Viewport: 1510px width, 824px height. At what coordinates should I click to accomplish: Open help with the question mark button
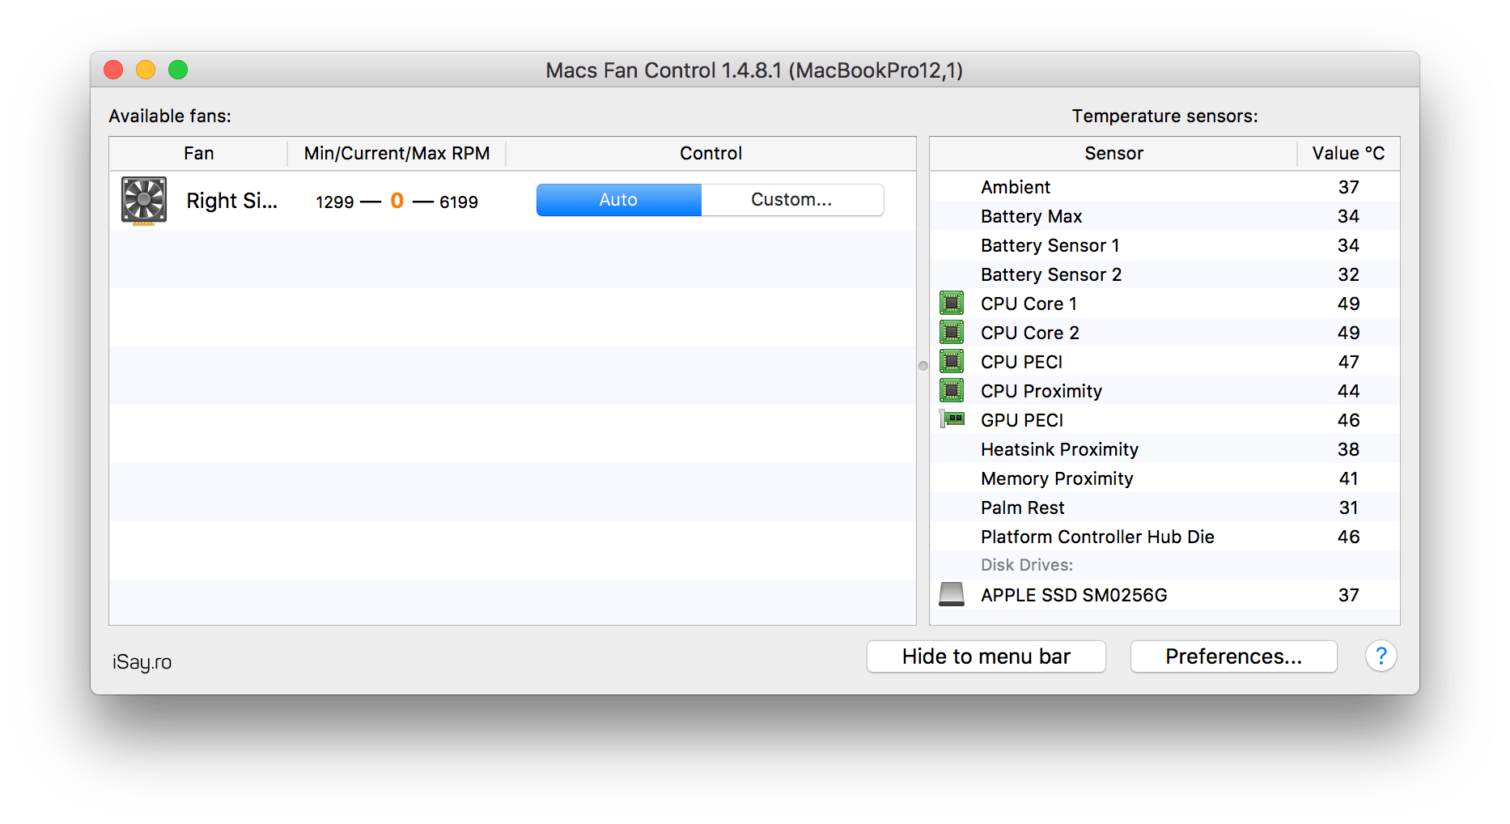(1381, 656)
